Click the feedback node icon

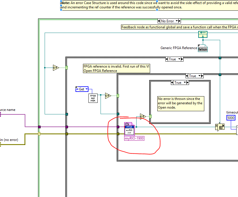coord(203,35)
